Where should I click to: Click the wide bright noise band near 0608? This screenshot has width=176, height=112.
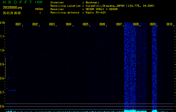click(130, 67)
